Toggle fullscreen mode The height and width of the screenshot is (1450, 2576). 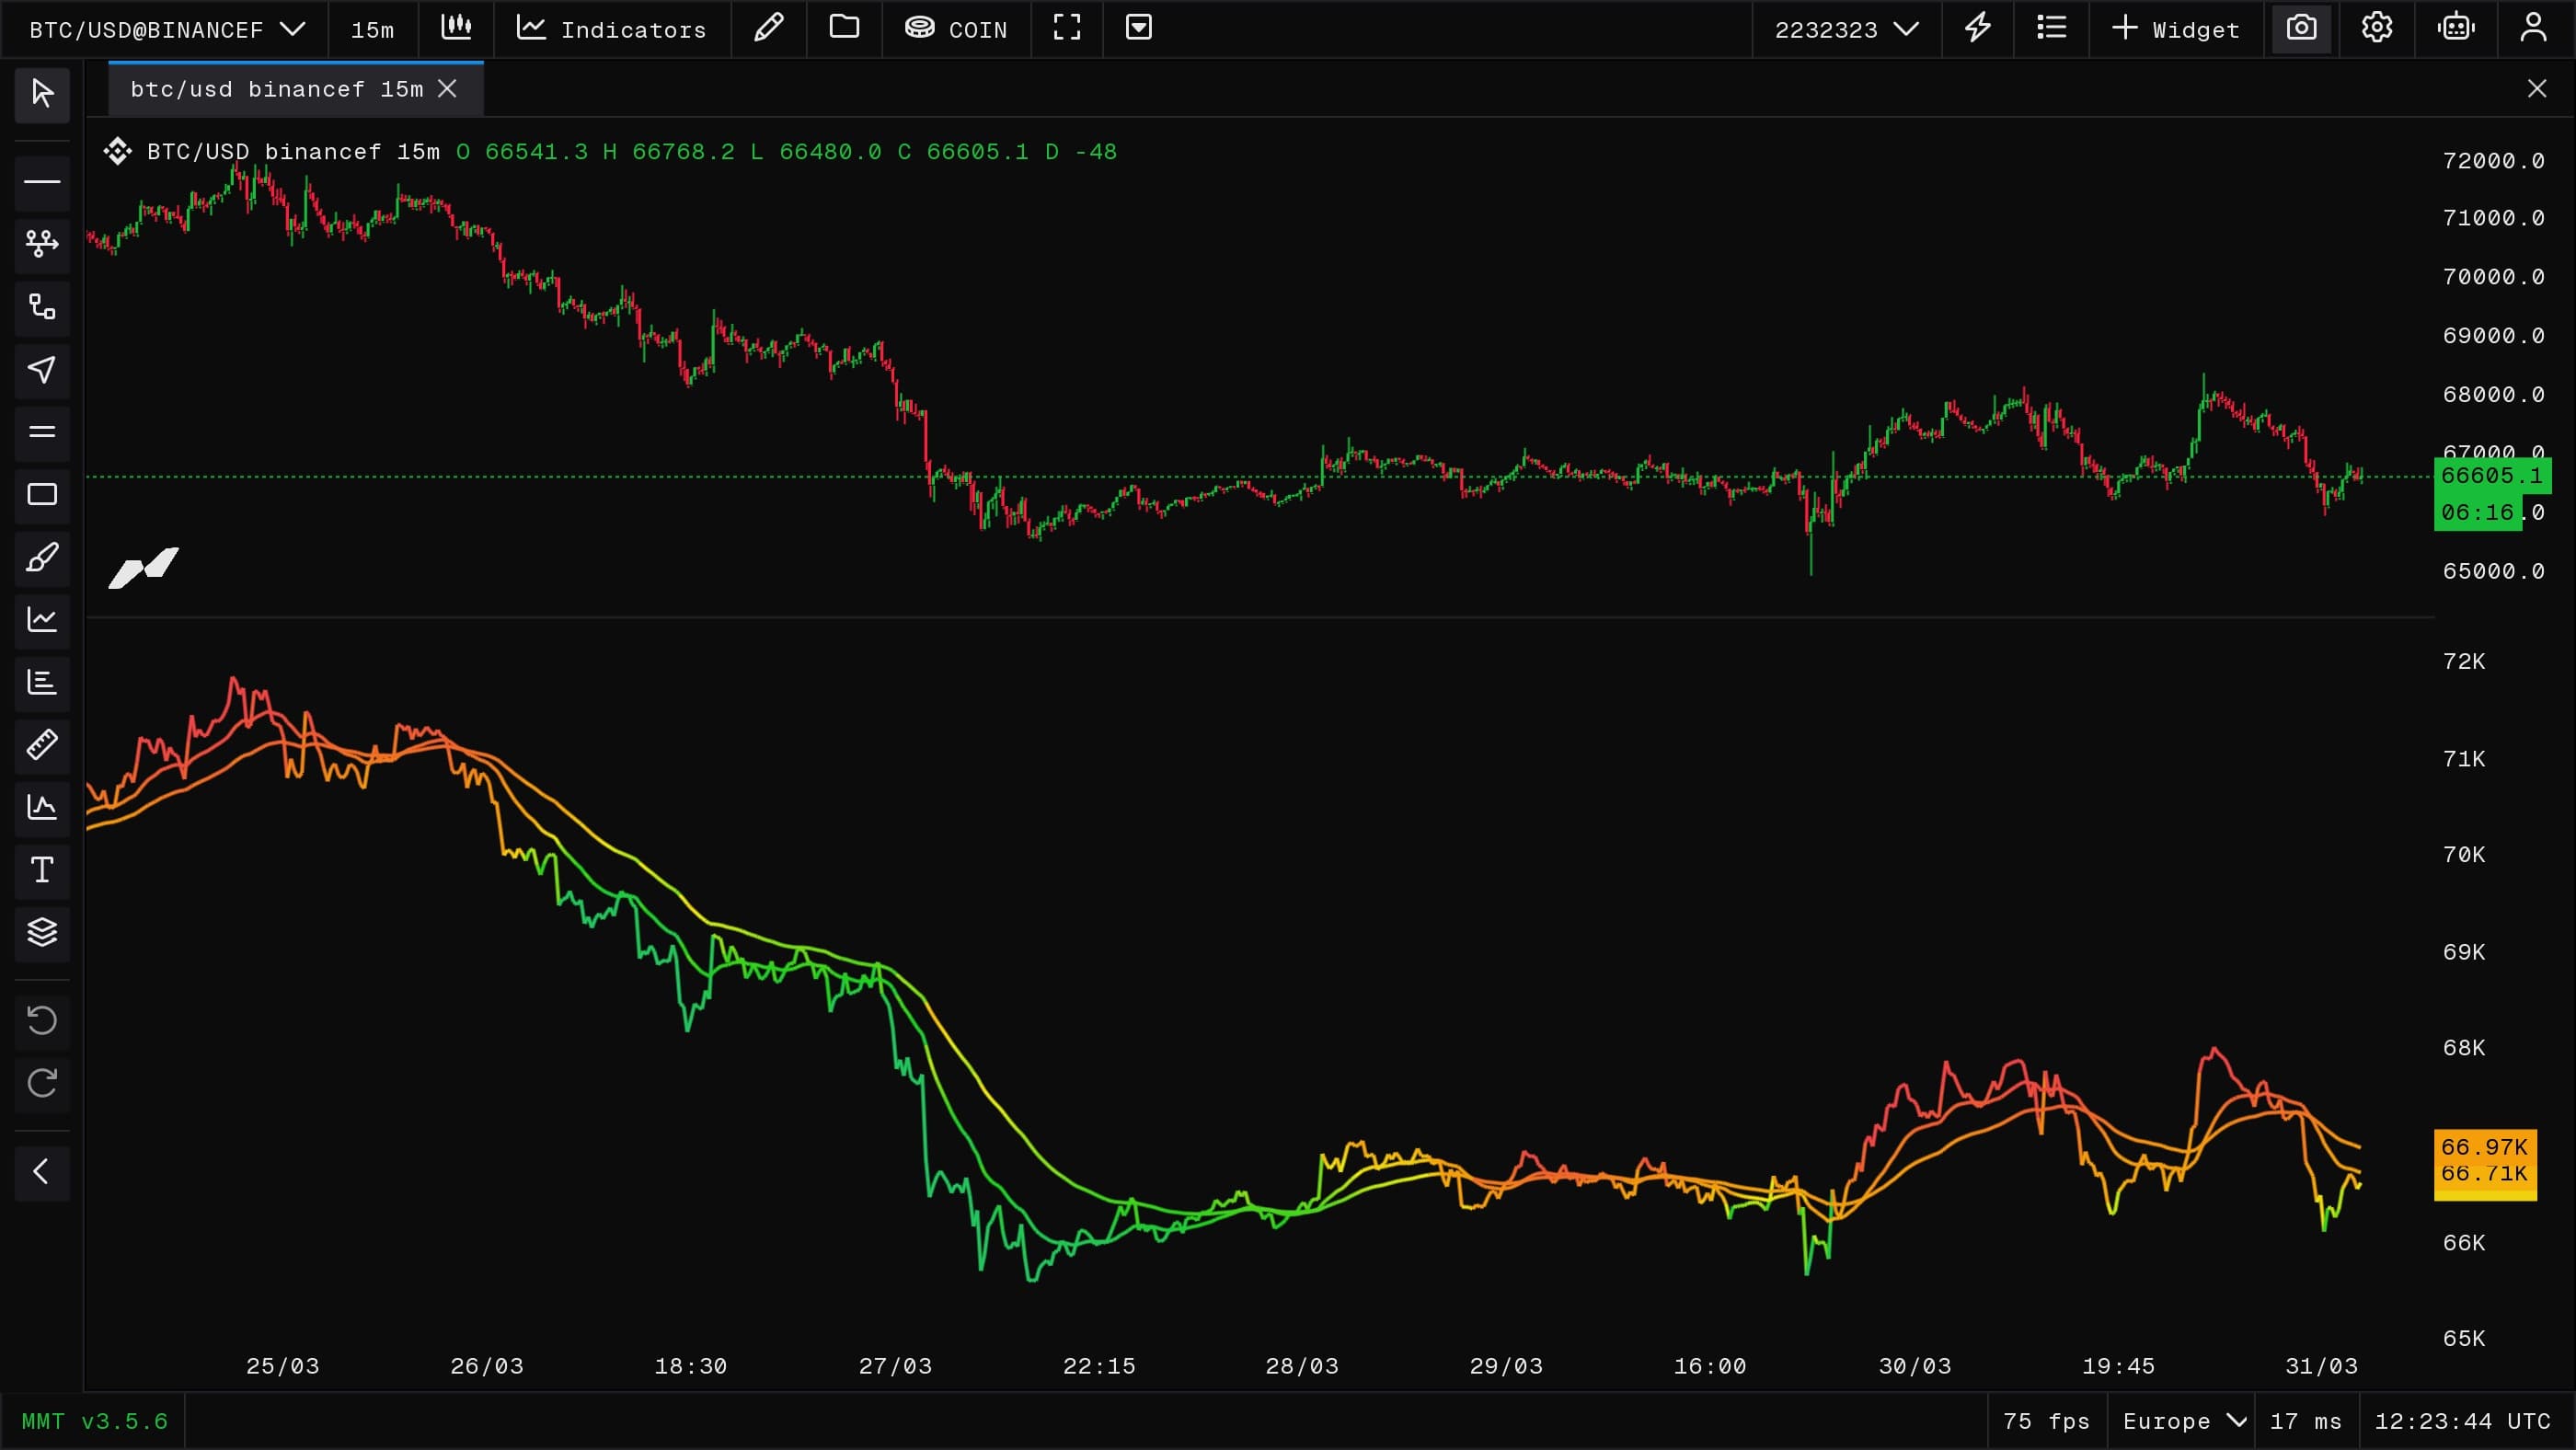tap(1067, 29)
